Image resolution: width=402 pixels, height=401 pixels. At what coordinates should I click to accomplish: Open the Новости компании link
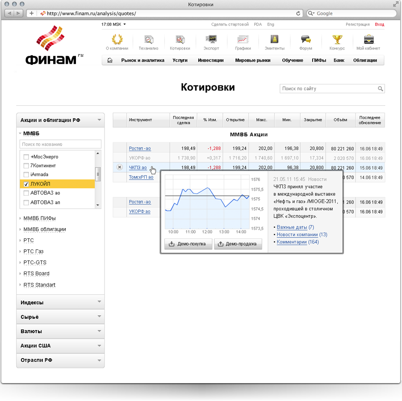point(297,234)
